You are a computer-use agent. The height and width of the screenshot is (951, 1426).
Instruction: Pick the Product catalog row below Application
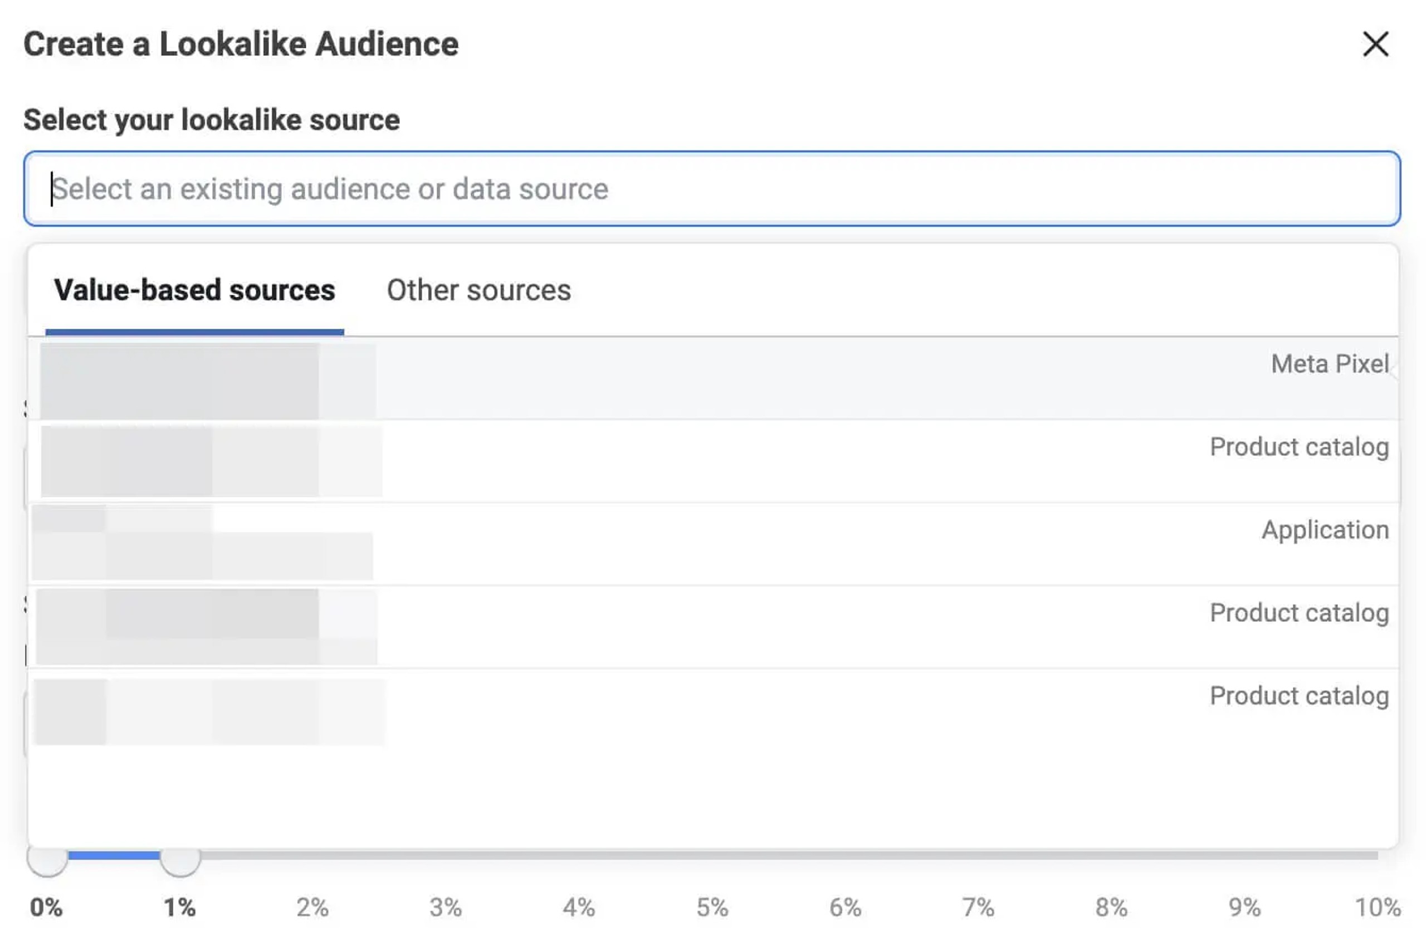coord(713,627)
